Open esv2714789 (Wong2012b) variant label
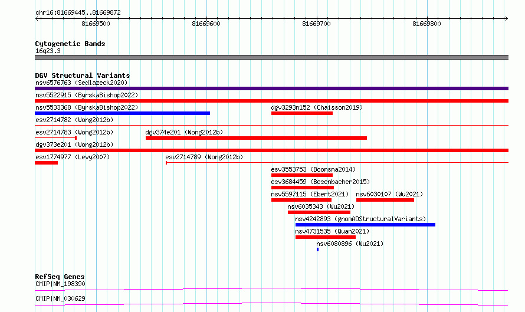The width and height of the screenshot is (525, 312). [204, 157]
